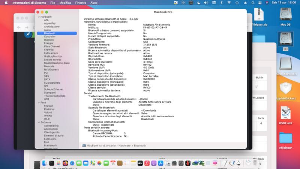The height and width of the screenshot is (169, 300).
Task: Click the back arrow in background window
Action: [x=19, y=27]
